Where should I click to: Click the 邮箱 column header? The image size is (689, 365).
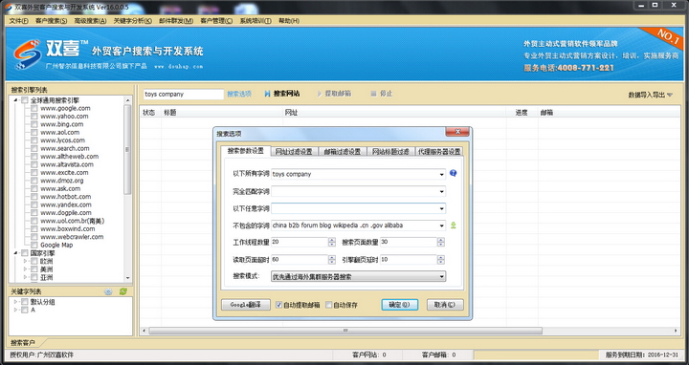coord(546,113)
